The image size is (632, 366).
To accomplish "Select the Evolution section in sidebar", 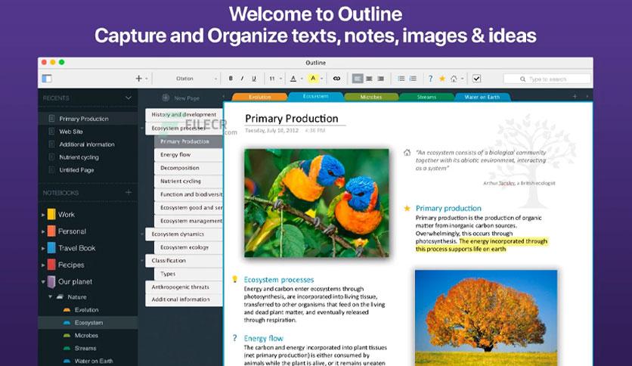I will [88, 309].
